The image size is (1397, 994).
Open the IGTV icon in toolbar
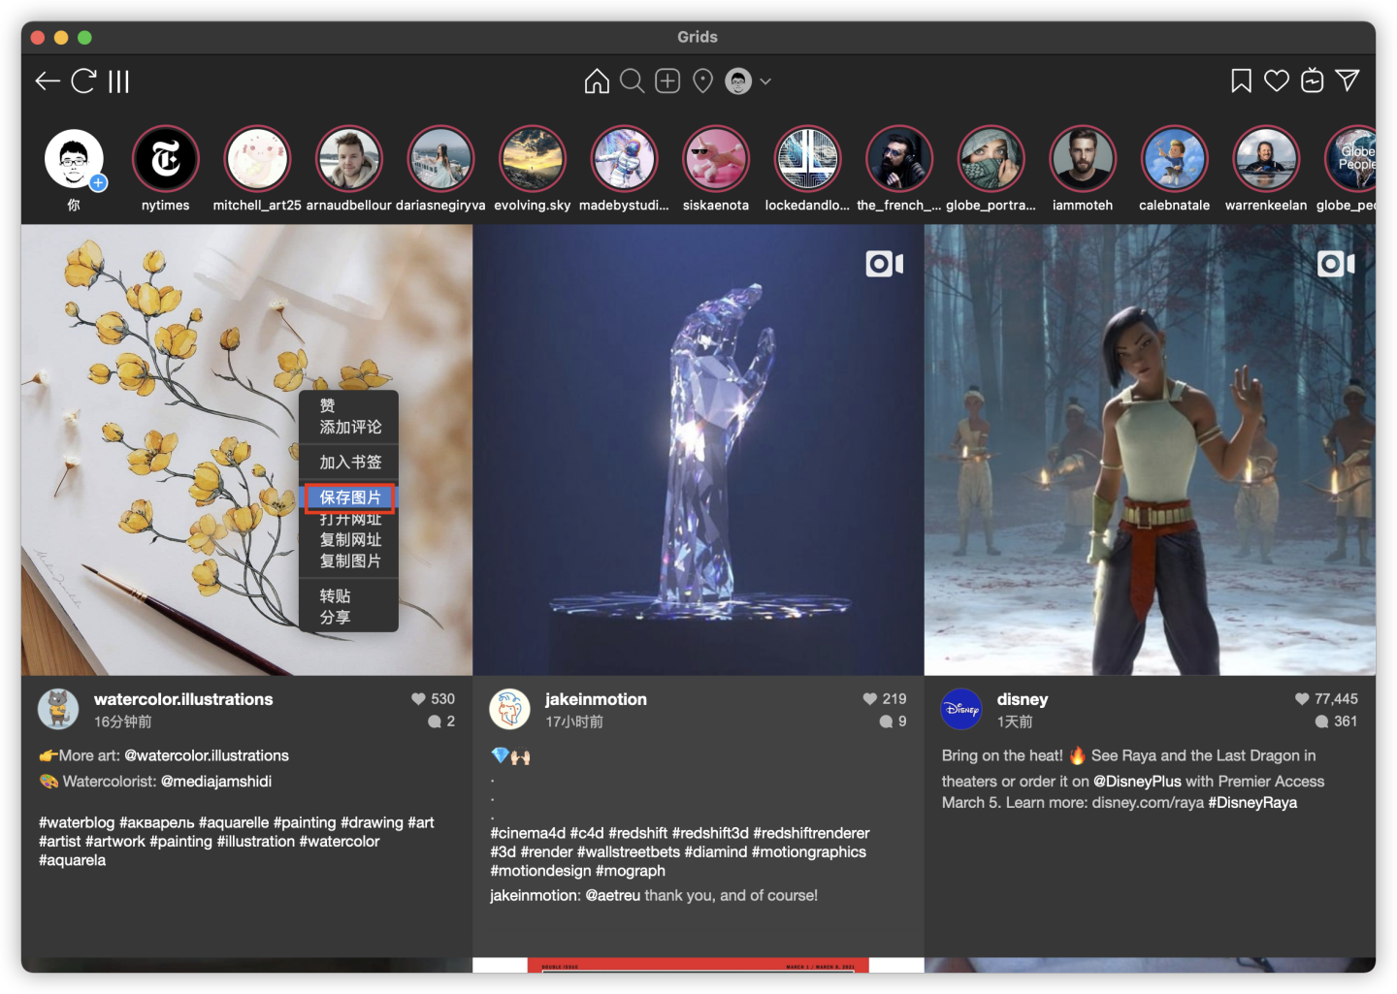(1313, 81)
